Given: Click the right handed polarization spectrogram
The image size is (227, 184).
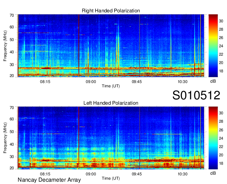Looking at the screenshot, I should (x=111, y=46).
